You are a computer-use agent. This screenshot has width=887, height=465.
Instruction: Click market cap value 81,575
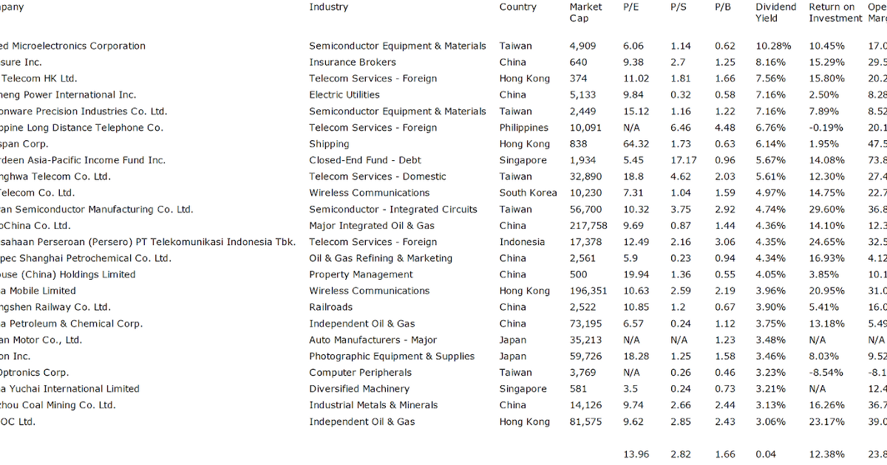585,421
